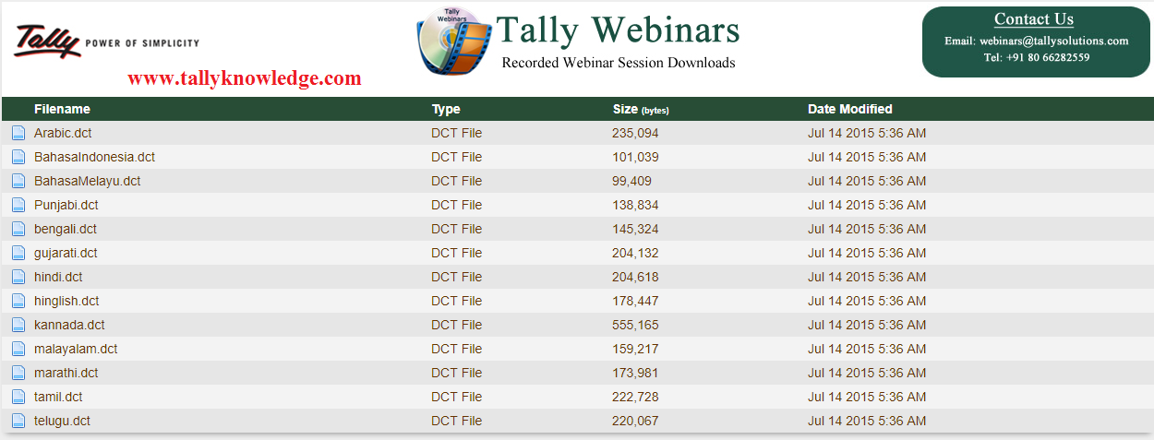Viewport: 1154px width, 440px height.
Task: Click the file icon next to kannada.dct
Action: point(18,325)
